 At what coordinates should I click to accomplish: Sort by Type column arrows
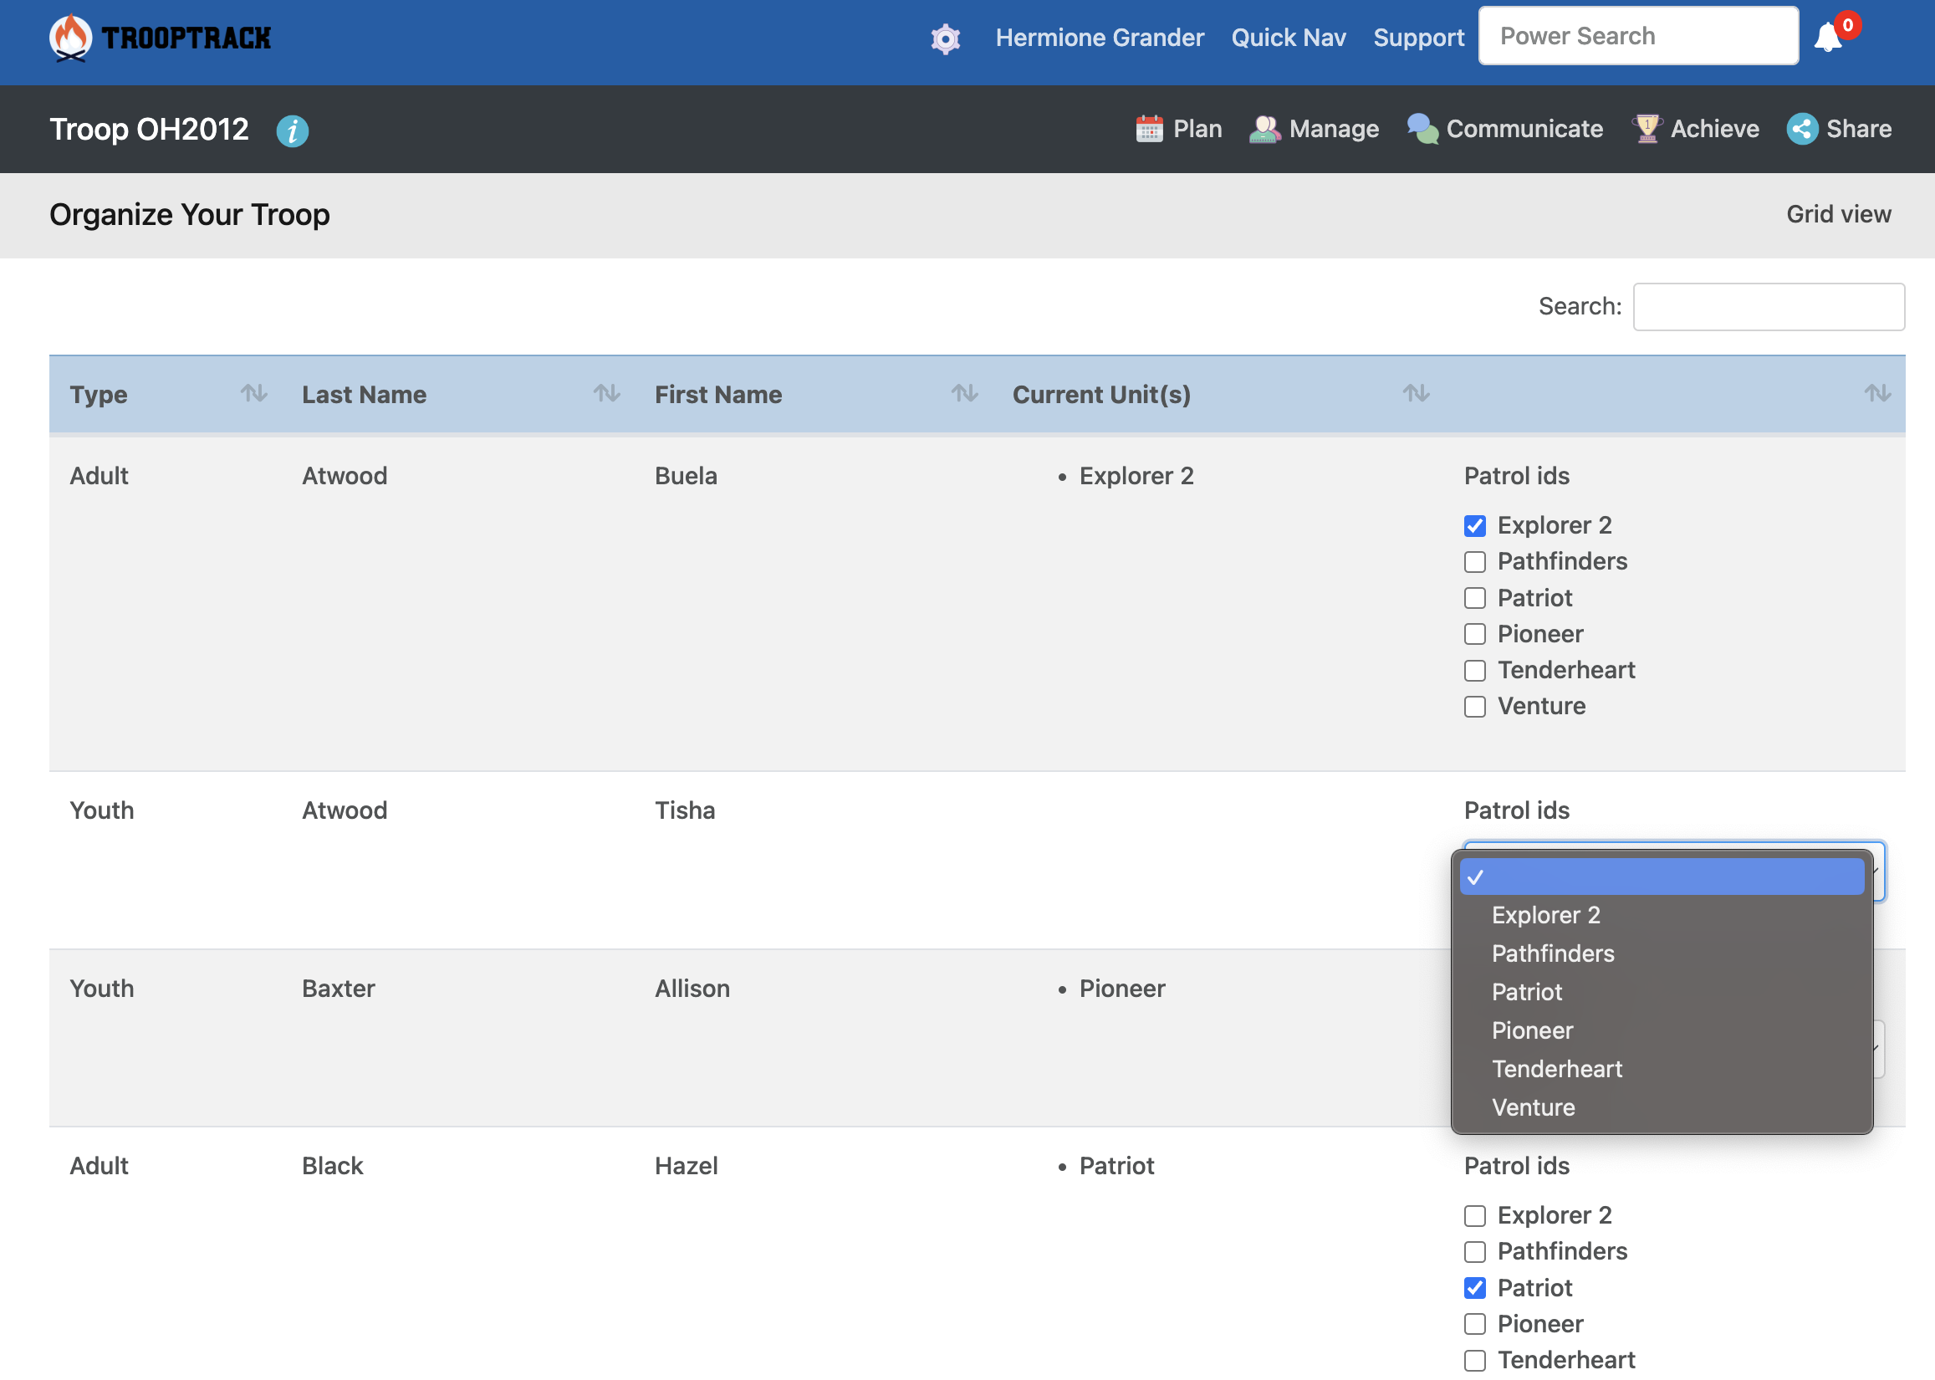pyautogui.click(x=253, y=393)
